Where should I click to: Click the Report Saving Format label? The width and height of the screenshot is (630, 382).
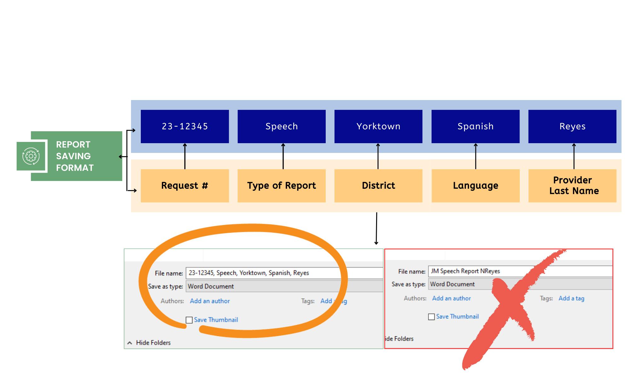point(75,156)
